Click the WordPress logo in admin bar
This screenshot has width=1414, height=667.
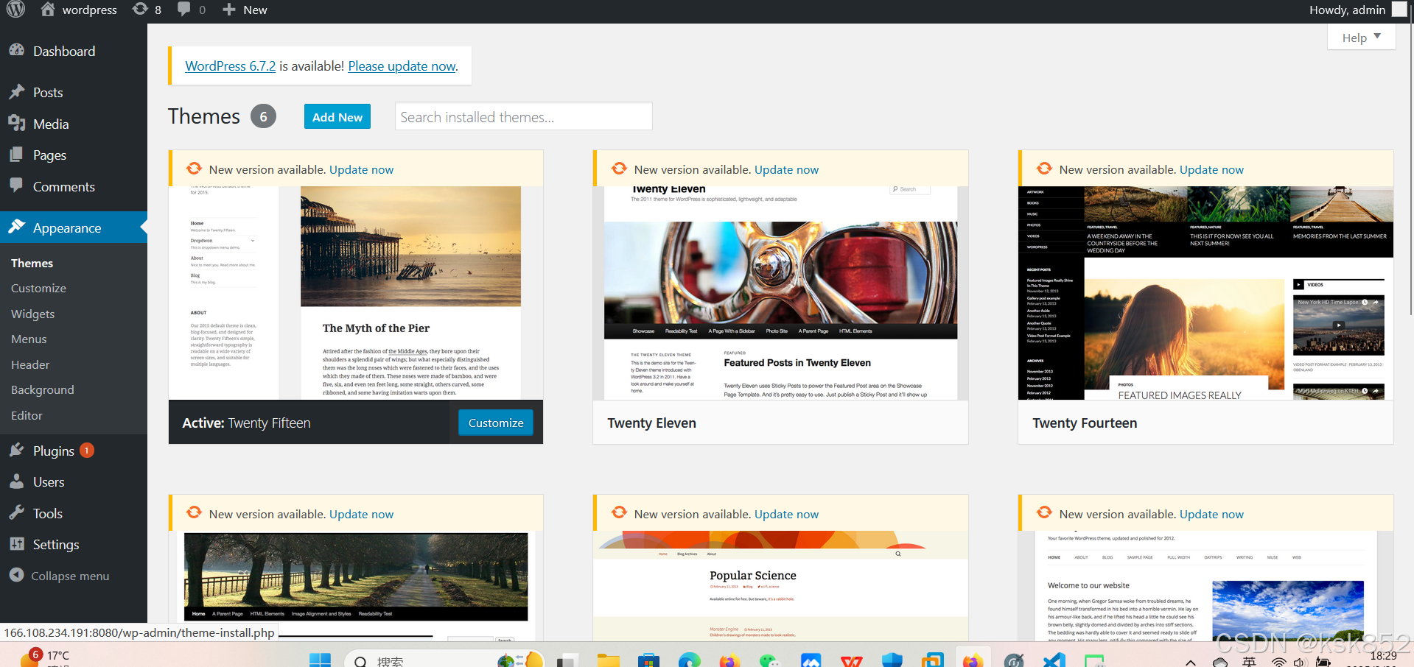pos(15,10)
